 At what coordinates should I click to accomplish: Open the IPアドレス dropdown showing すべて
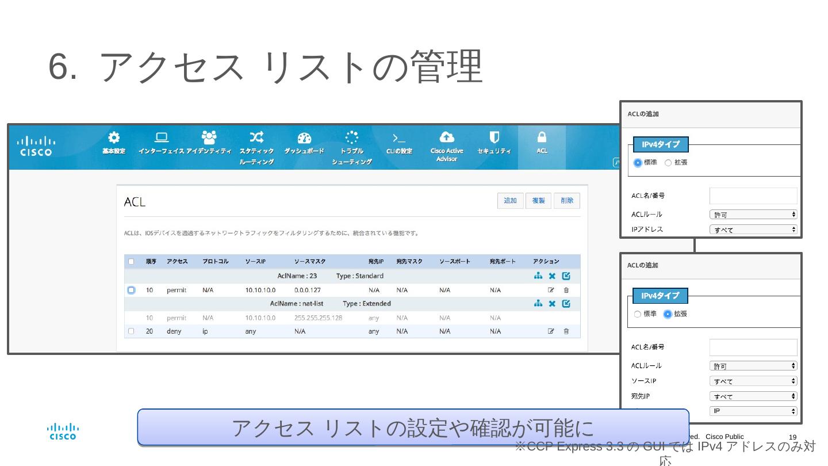point(753,230)
